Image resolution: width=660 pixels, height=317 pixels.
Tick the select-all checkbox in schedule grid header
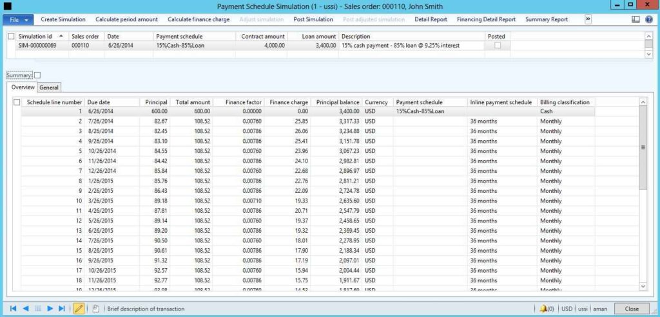pos(17,102)
